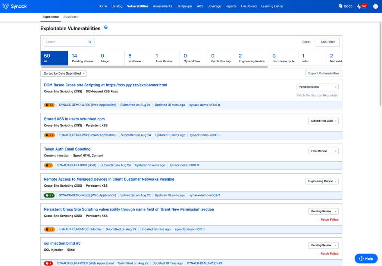The height and width of the screenshot is (266, 382).
Task: Open the activity pulse notifications with 68 badge
Action: [x=362, y=6]
